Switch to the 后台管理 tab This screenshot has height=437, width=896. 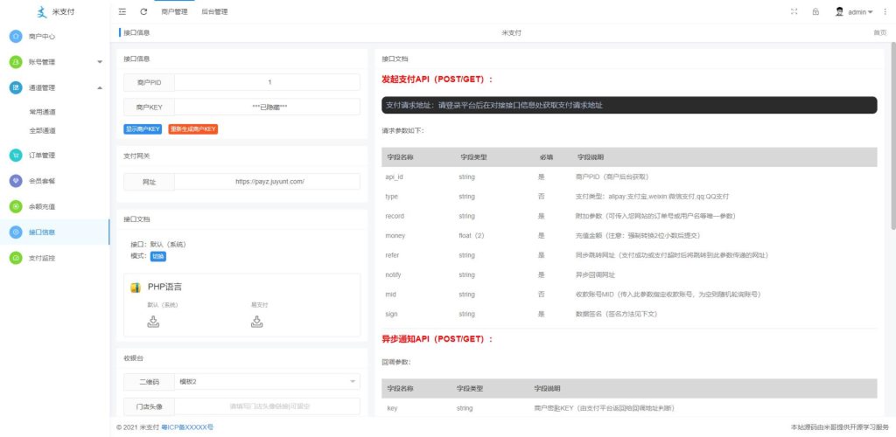214,12
